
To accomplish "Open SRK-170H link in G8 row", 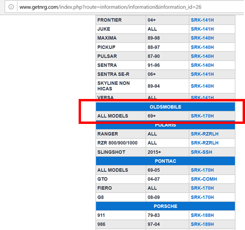I will pyautogui.click(x=202, y=197).
